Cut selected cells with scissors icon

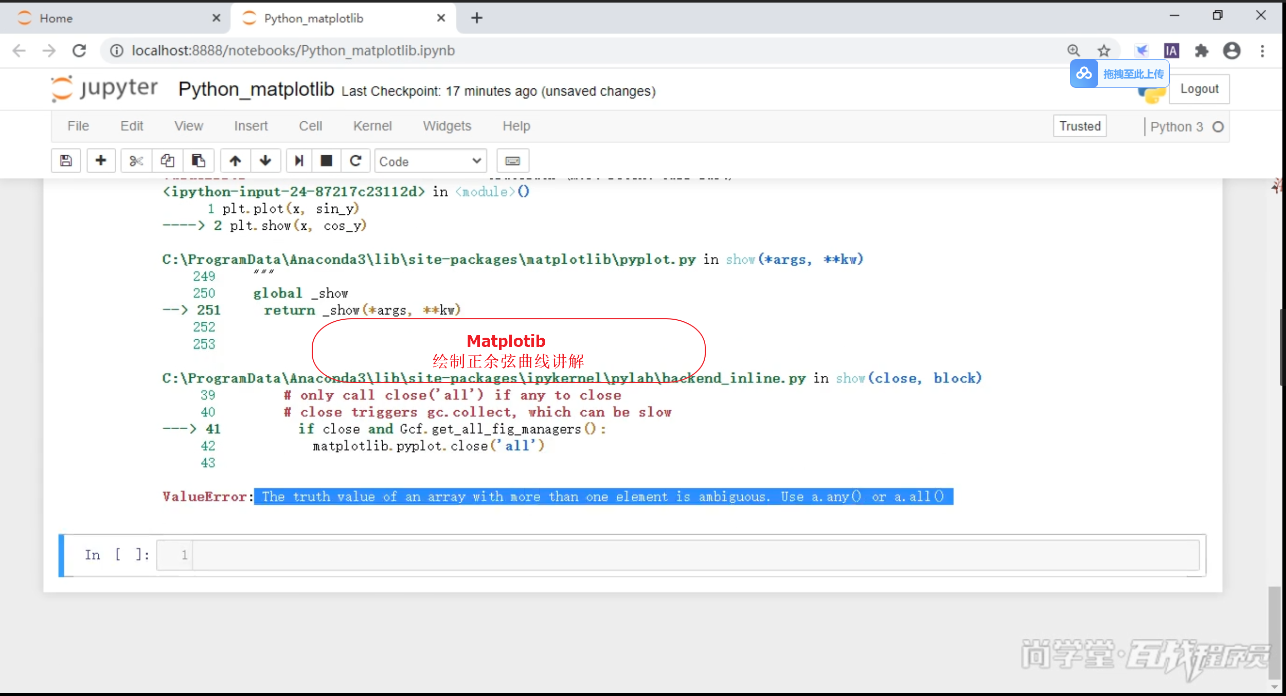pos(136,161)
